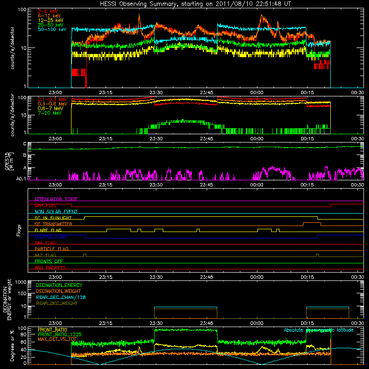Pick the DECIMATION_WEIGHT legend label
The height and width of the screenshot is (369, 369).
pos(59,291)
